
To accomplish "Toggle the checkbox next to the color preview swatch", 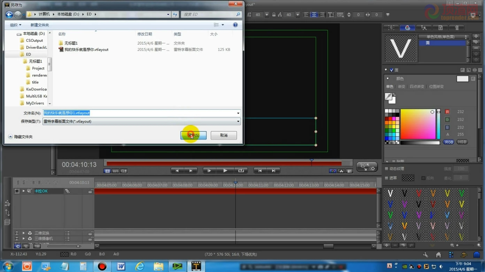I will (473, 79).
